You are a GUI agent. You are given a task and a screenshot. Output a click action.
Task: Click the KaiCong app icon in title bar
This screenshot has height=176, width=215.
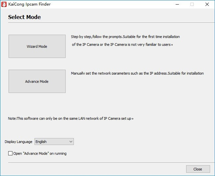(4, 4)
